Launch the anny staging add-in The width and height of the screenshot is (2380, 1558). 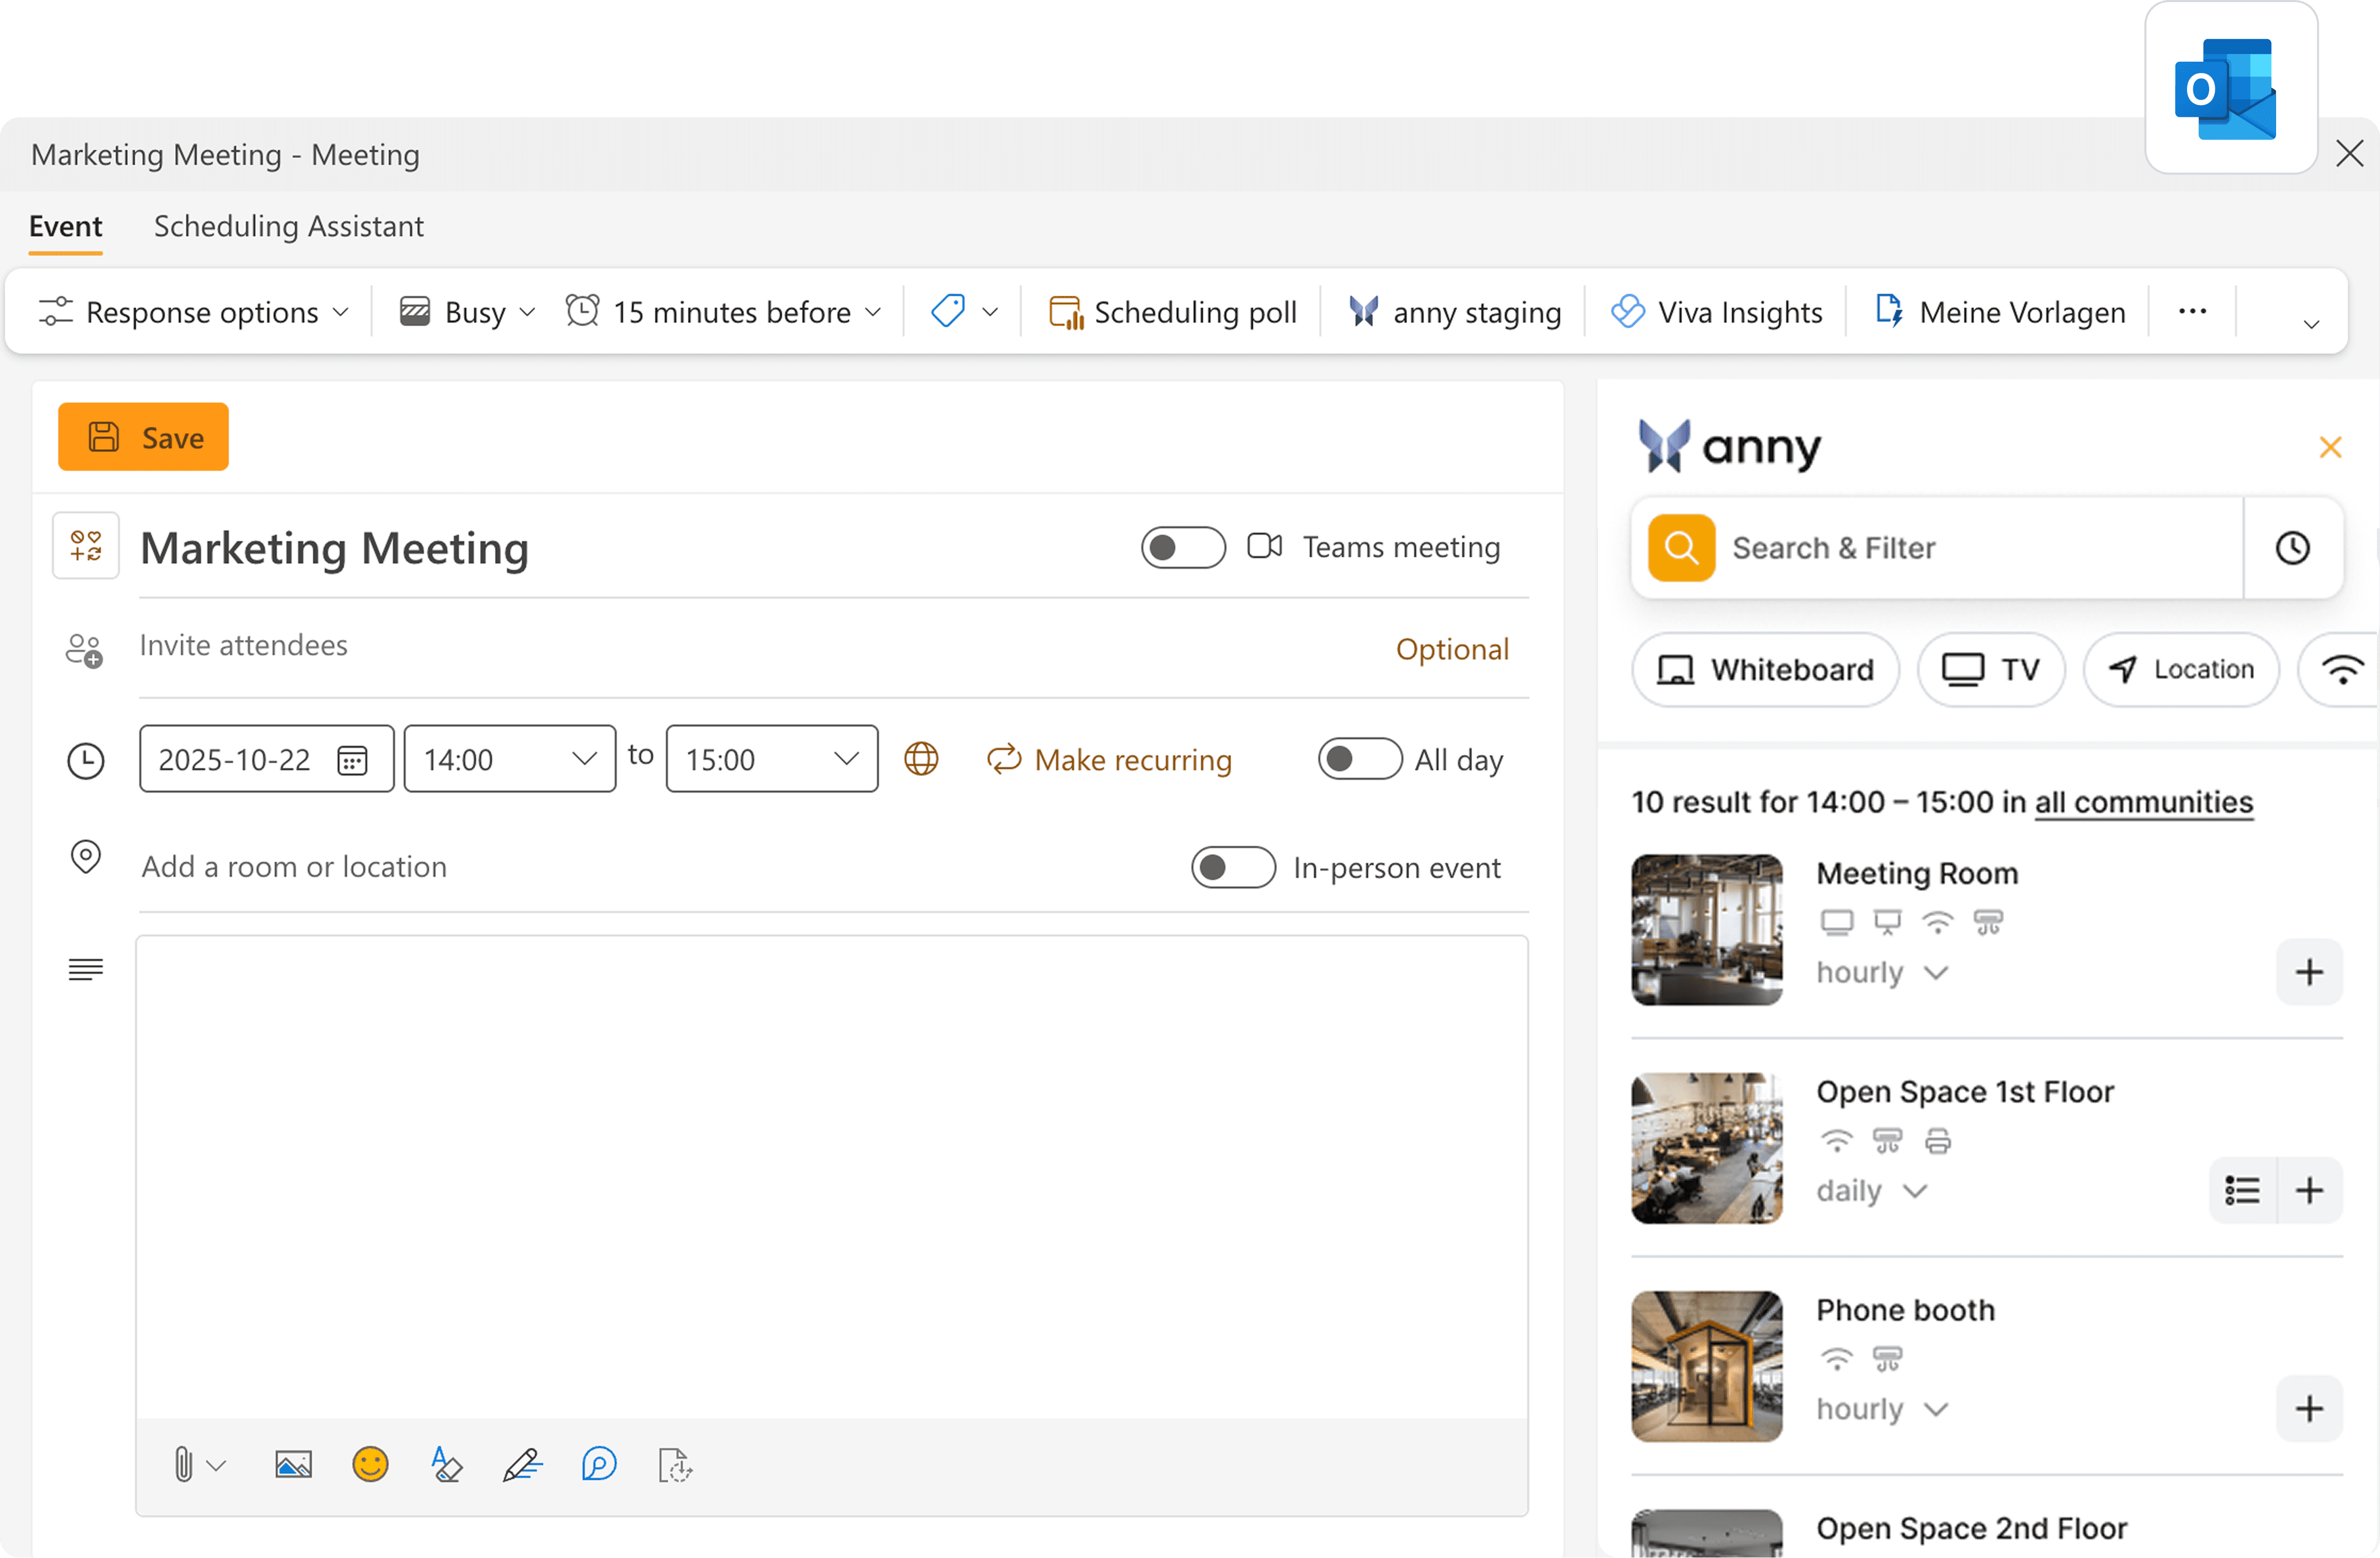click(x=1455, y=311)
